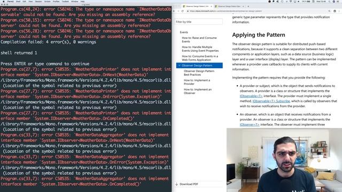The image size is (342, 192).
Task: Open the Toolbelt menu
Action: [x=65, y=1]
